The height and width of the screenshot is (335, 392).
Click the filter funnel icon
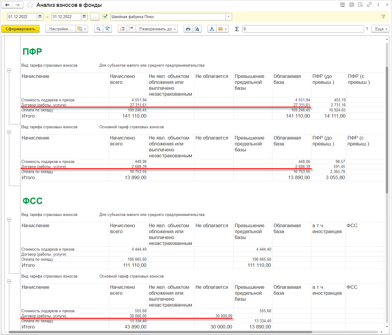(x=383, y=17)
